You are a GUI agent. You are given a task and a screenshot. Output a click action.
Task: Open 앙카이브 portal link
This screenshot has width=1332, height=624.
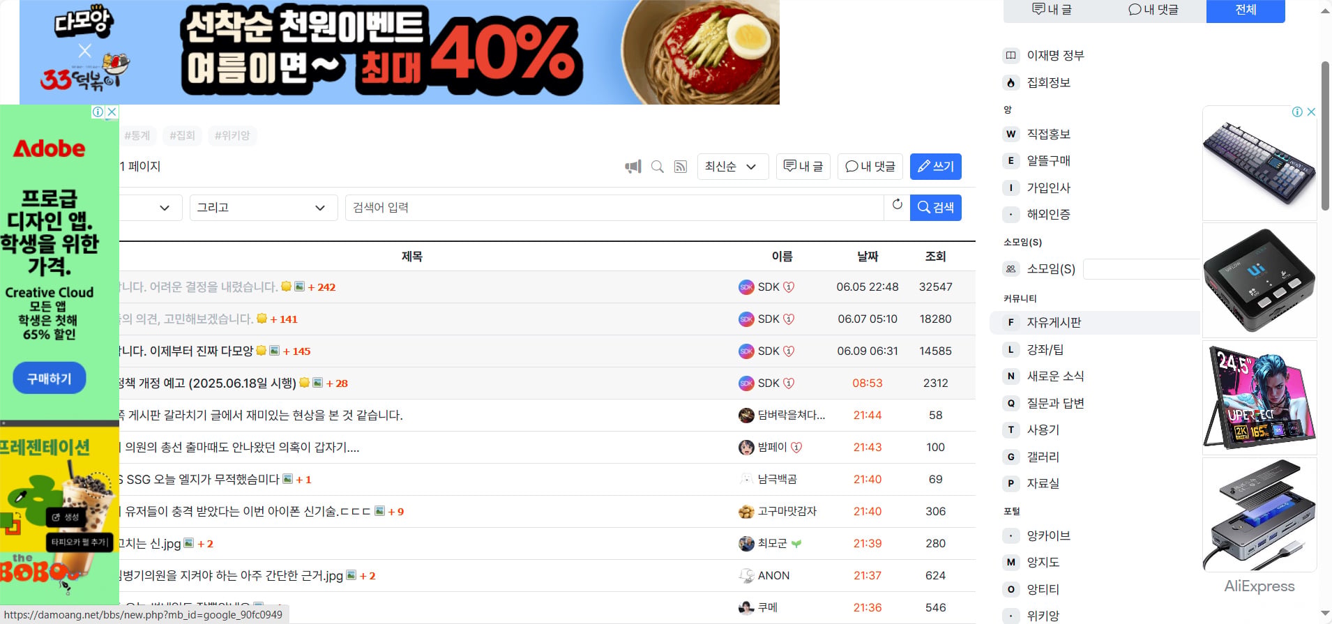1048,535
